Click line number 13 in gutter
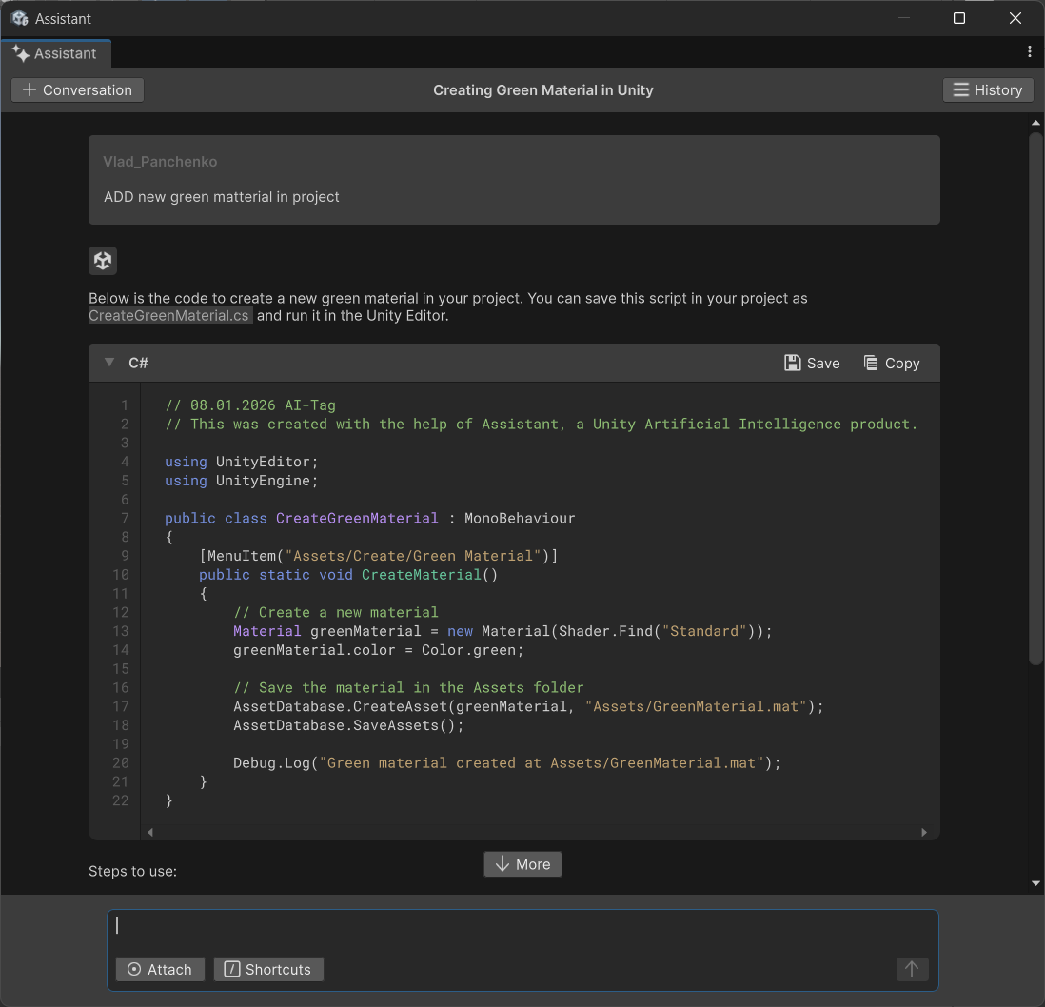 click(121, 631)
